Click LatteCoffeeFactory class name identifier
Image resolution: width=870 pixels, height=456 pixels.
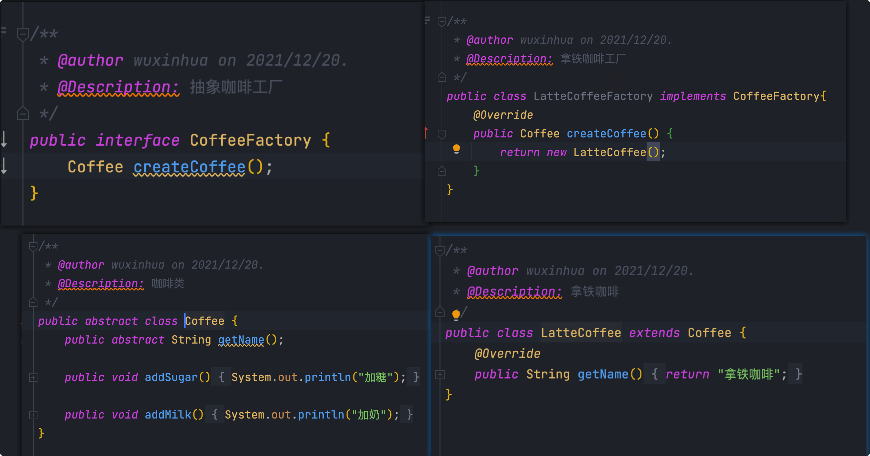coord(593,96)
